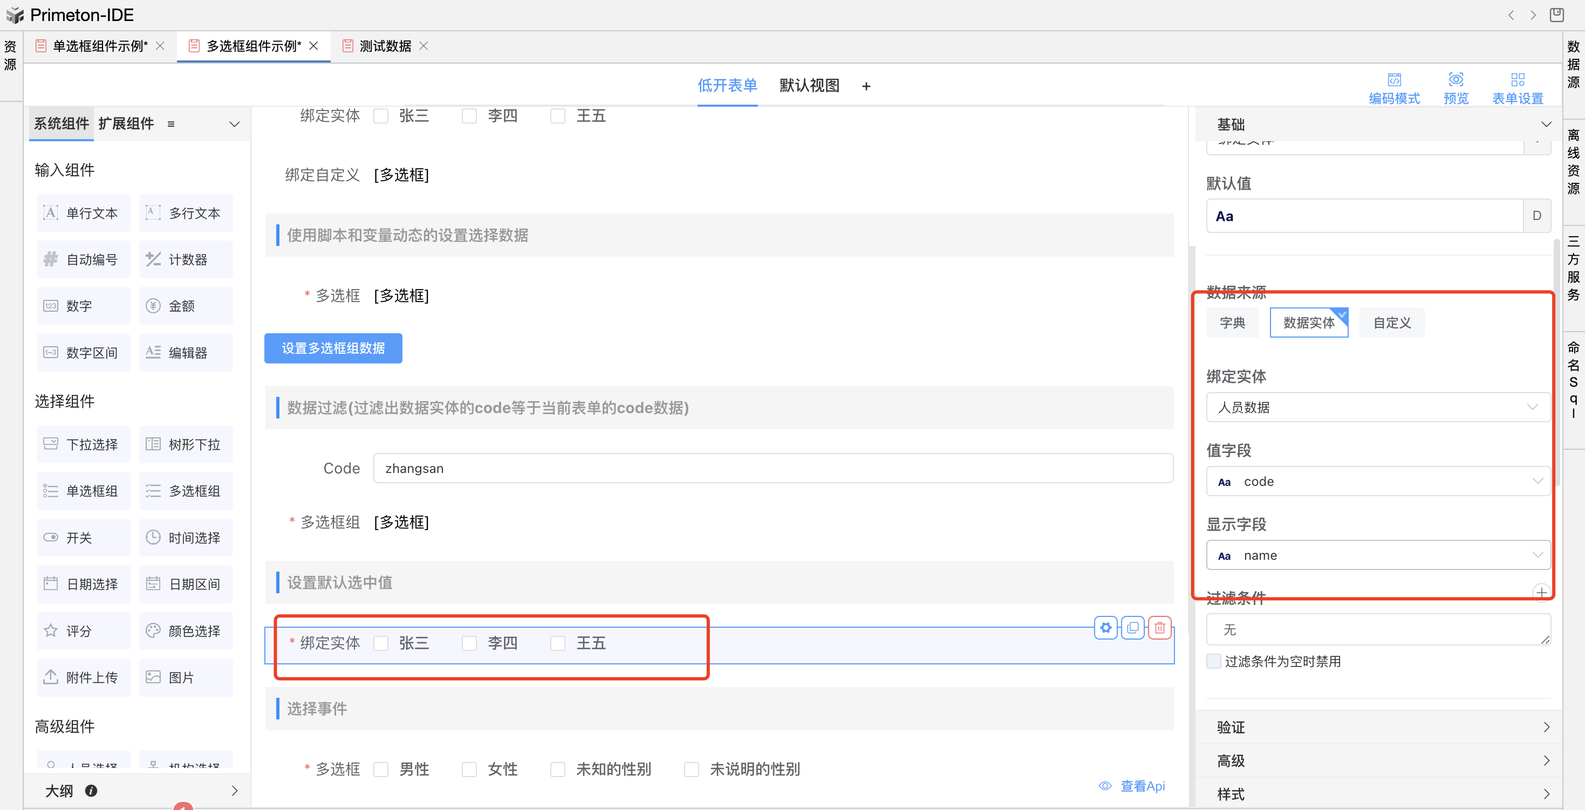Viewport: 1585px width, 810px height.
Task: Add a filter condition with plus icon
Action: pos(1541,592)
